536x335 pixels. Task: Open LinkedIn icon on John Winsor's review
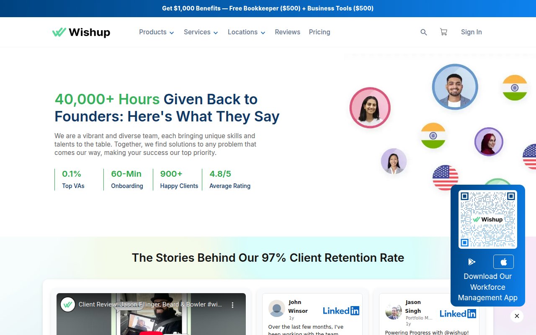coord(340,310)
